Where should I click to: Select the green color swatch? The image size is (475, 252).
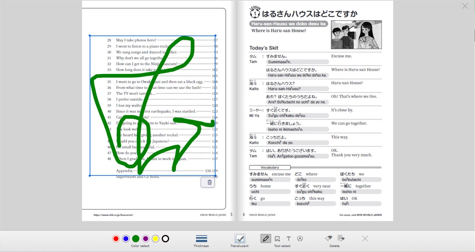coord(135,238)
